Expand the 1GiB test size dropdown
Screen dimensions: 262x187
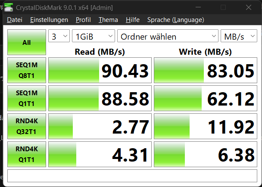(94, 36)
